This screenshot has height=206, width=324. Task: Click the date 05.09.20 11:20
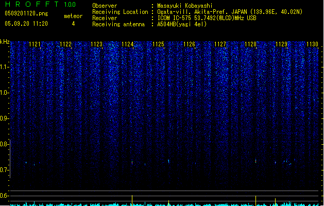(26, 24)
